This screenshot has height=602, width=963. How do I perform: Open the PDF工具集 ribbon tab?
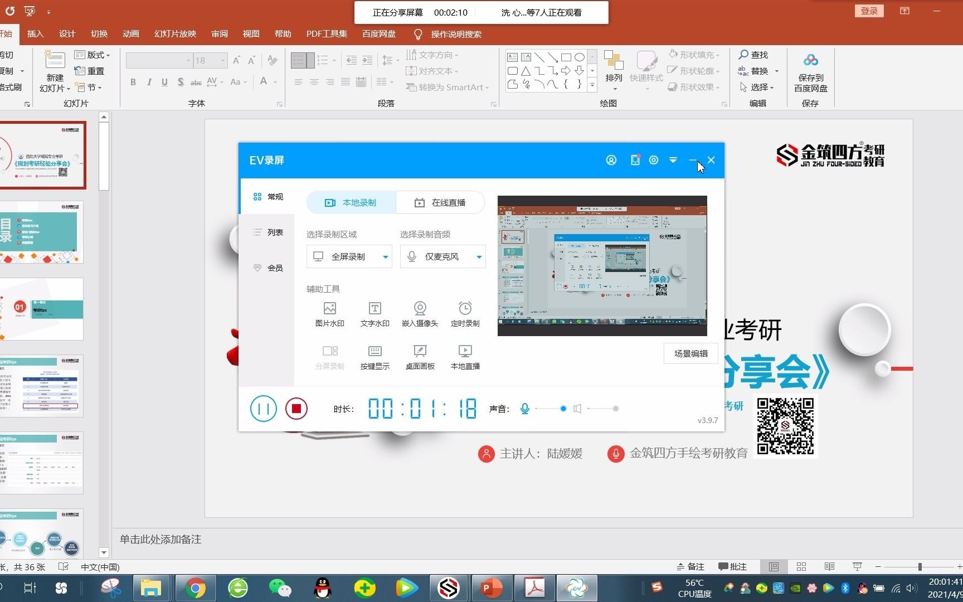click(x=327, y=34)
